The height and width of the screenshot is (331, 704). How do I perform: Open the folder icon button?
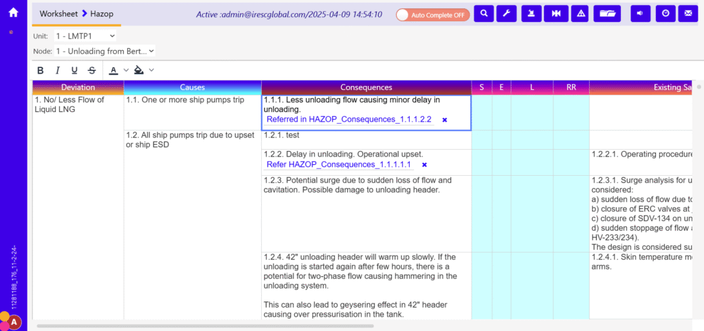608,14
